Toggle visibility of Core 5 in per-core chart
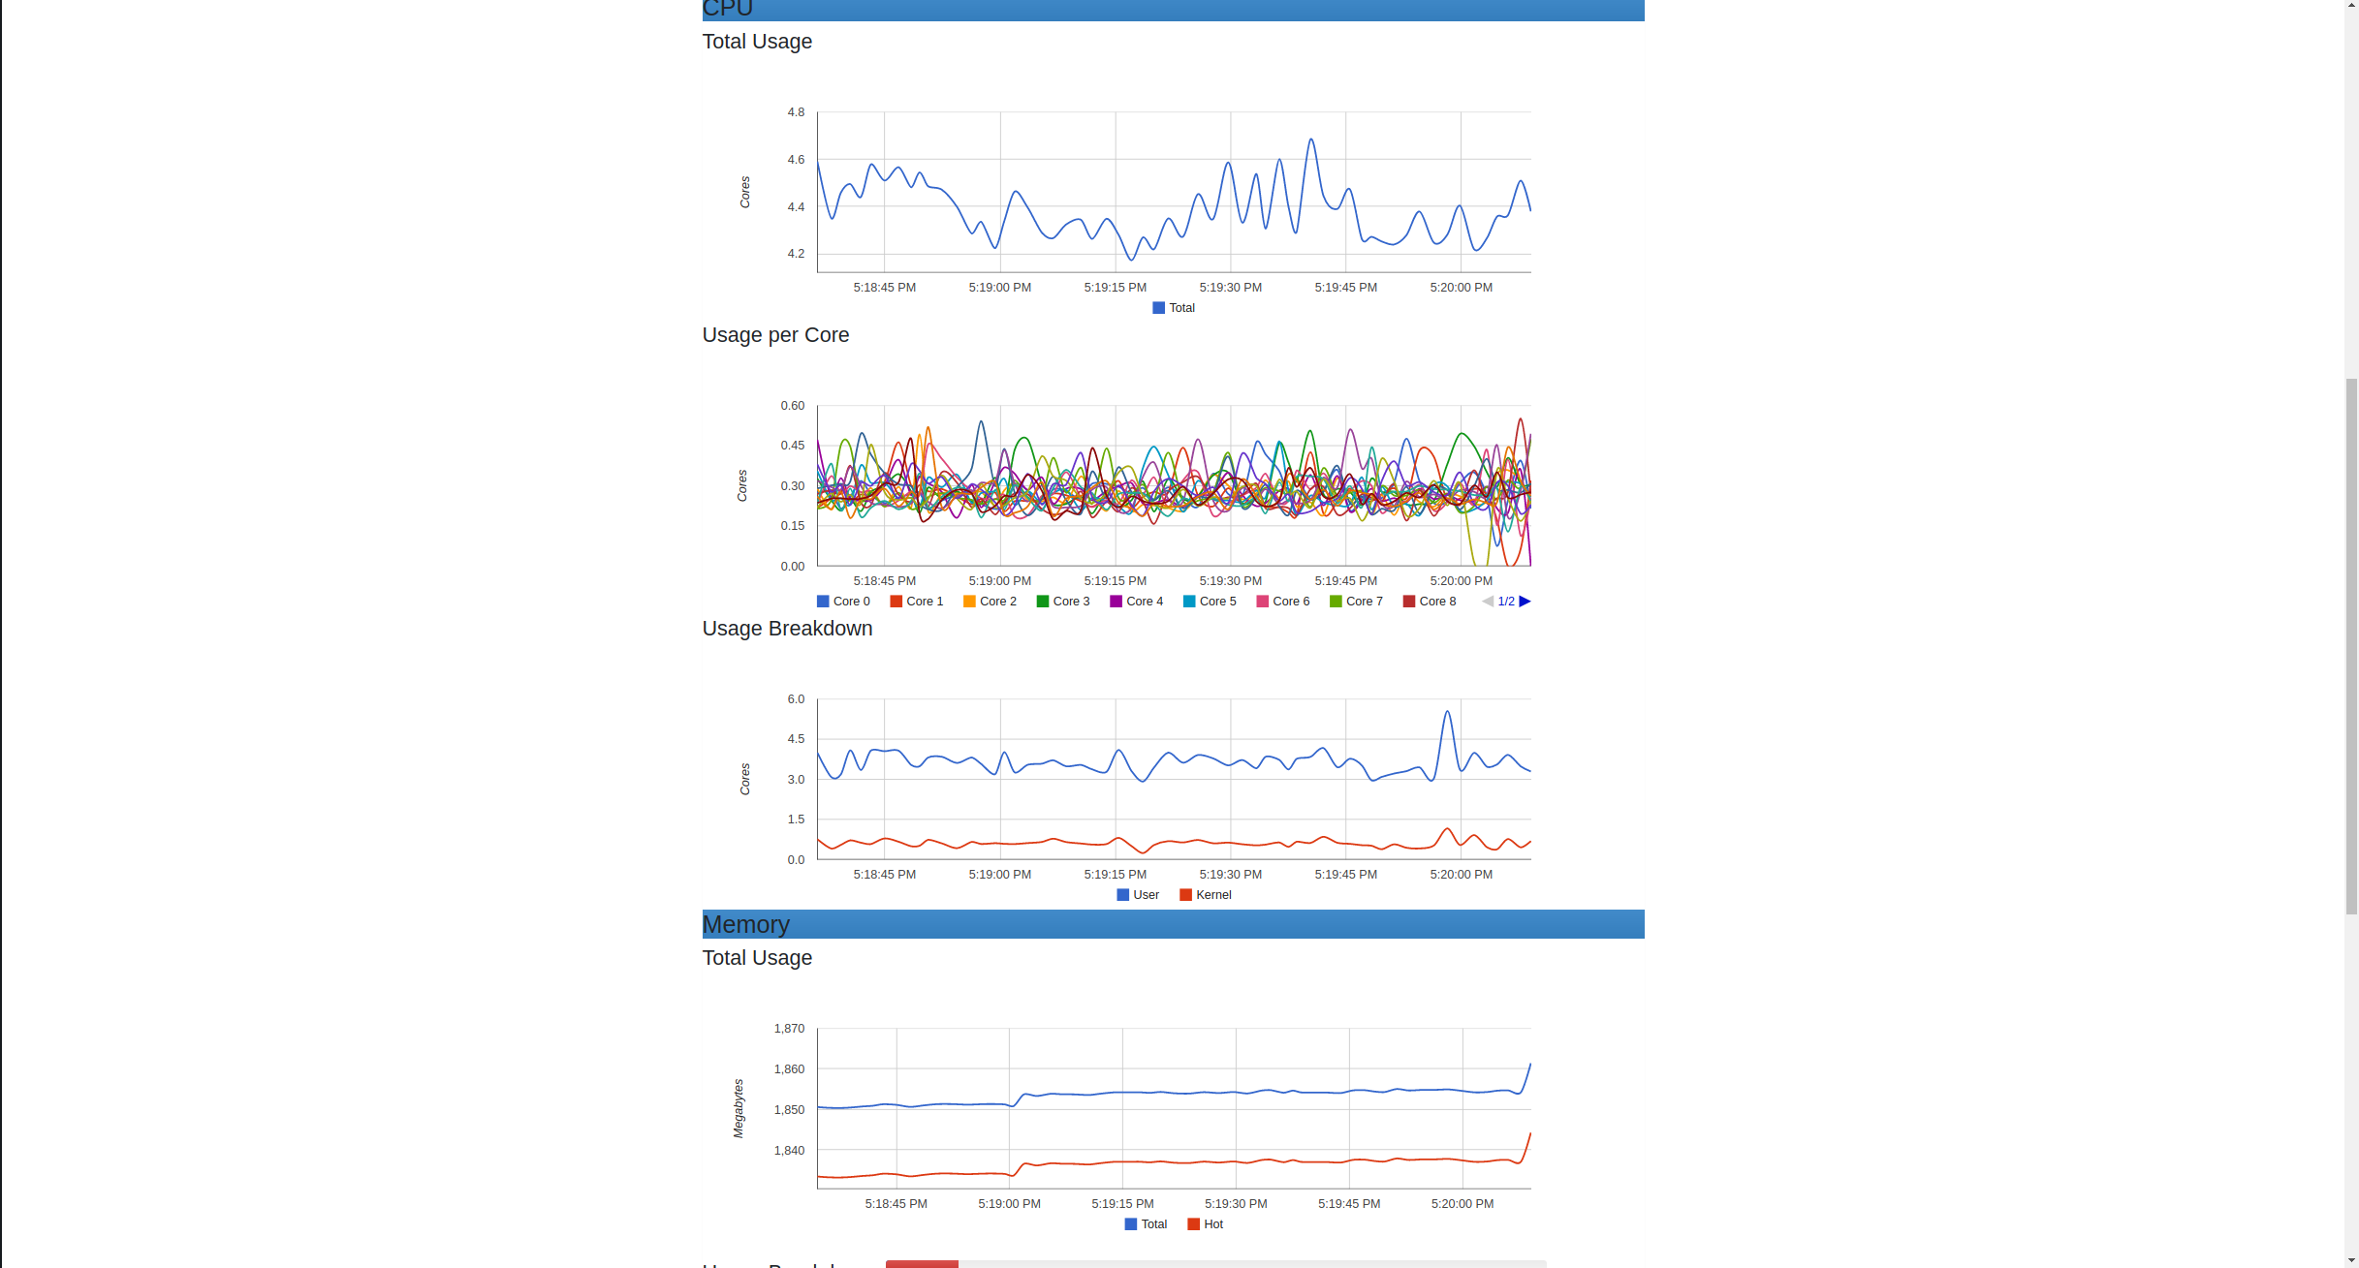Screen dimensions: 2359x1268 pos(1211,602)
